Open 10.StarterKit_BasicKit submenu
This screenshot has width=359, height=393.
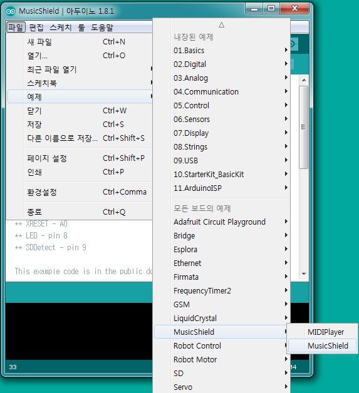click(x=222, y=175)
